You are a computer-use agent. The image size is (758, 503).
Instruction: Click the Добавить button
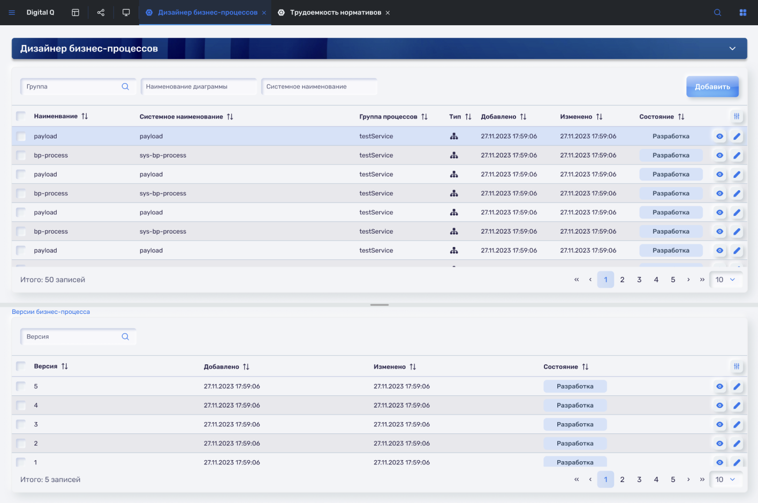click(712, 87)
